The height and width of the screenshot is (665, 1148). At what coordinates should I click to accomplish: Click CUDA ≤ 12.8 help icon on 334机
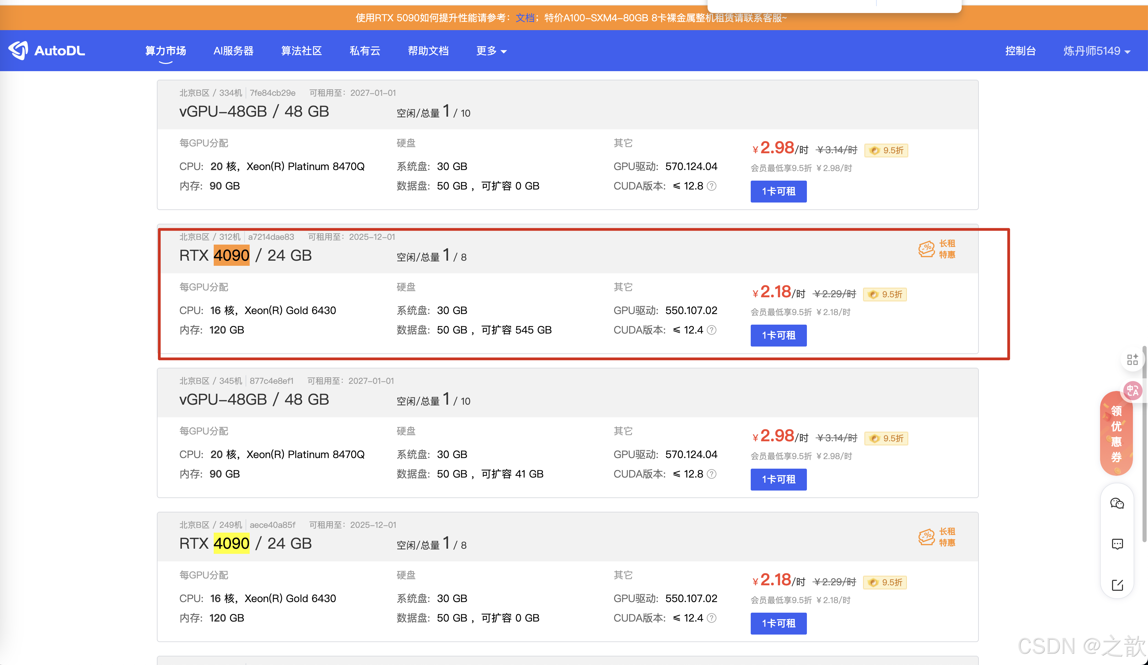[x=712, y=186]
